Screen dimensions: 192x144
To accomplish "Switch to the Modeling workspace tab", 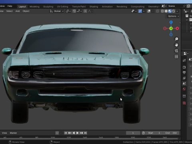I will tap(34, 6).
